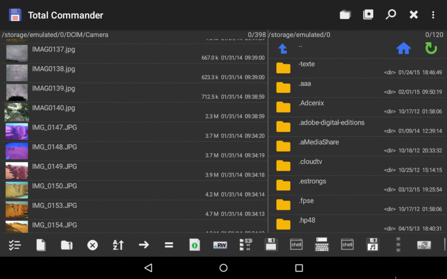Refresh the right pane with the green arrow
This screenshot has width=447, height=279.
click(431, 49)
